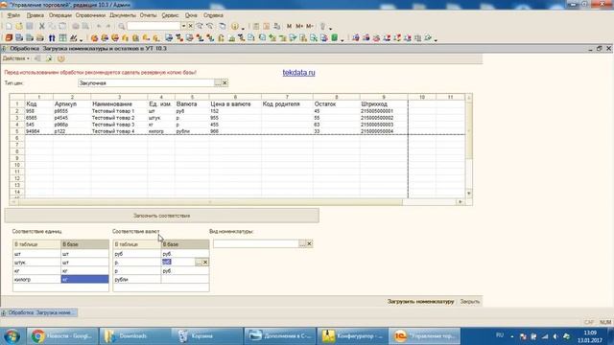This screenshot has height=345, width=614.
Task: Open the Действия dropdown menu
Action: [15, 58]
